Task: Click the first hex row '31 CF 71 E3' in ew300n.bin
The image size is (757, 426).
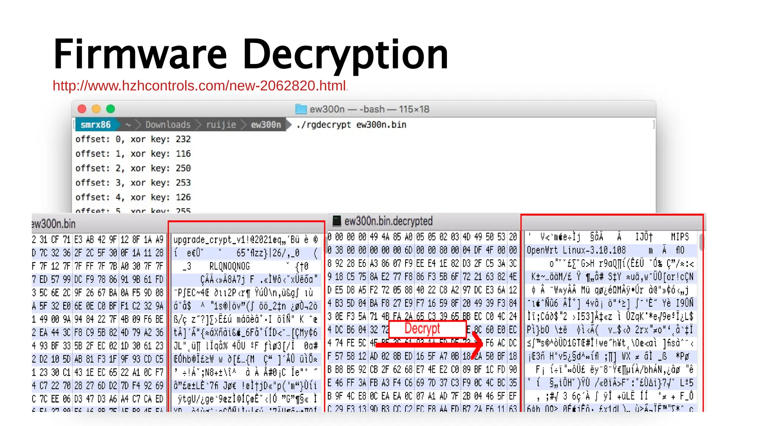Action: (x=98, y=240)
